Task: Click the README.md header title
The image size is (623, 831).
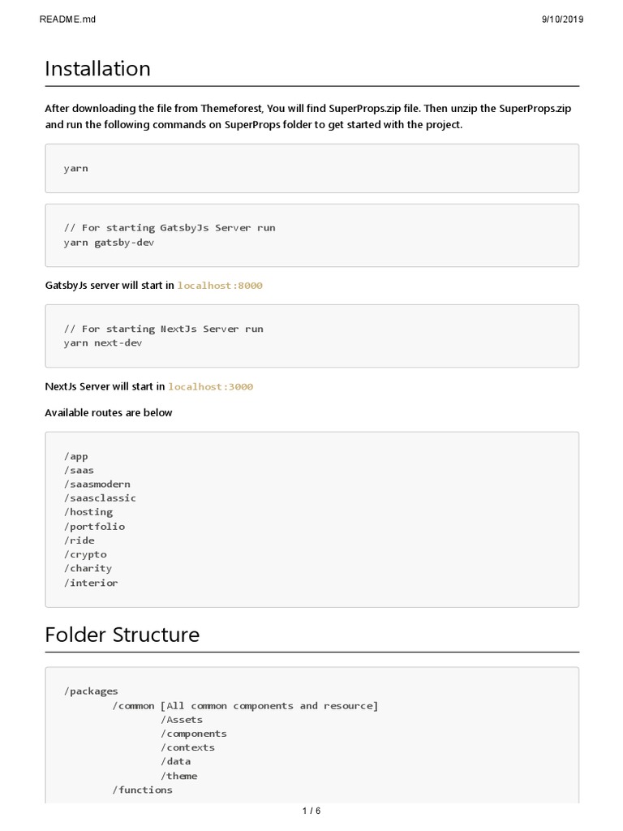Action: (67, 19)
